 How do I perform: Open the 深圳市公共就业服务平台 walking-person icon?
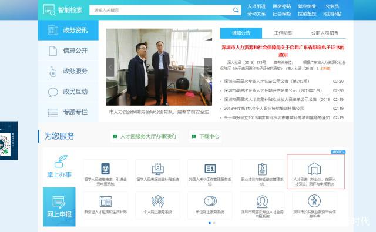[x=314, y=201]
